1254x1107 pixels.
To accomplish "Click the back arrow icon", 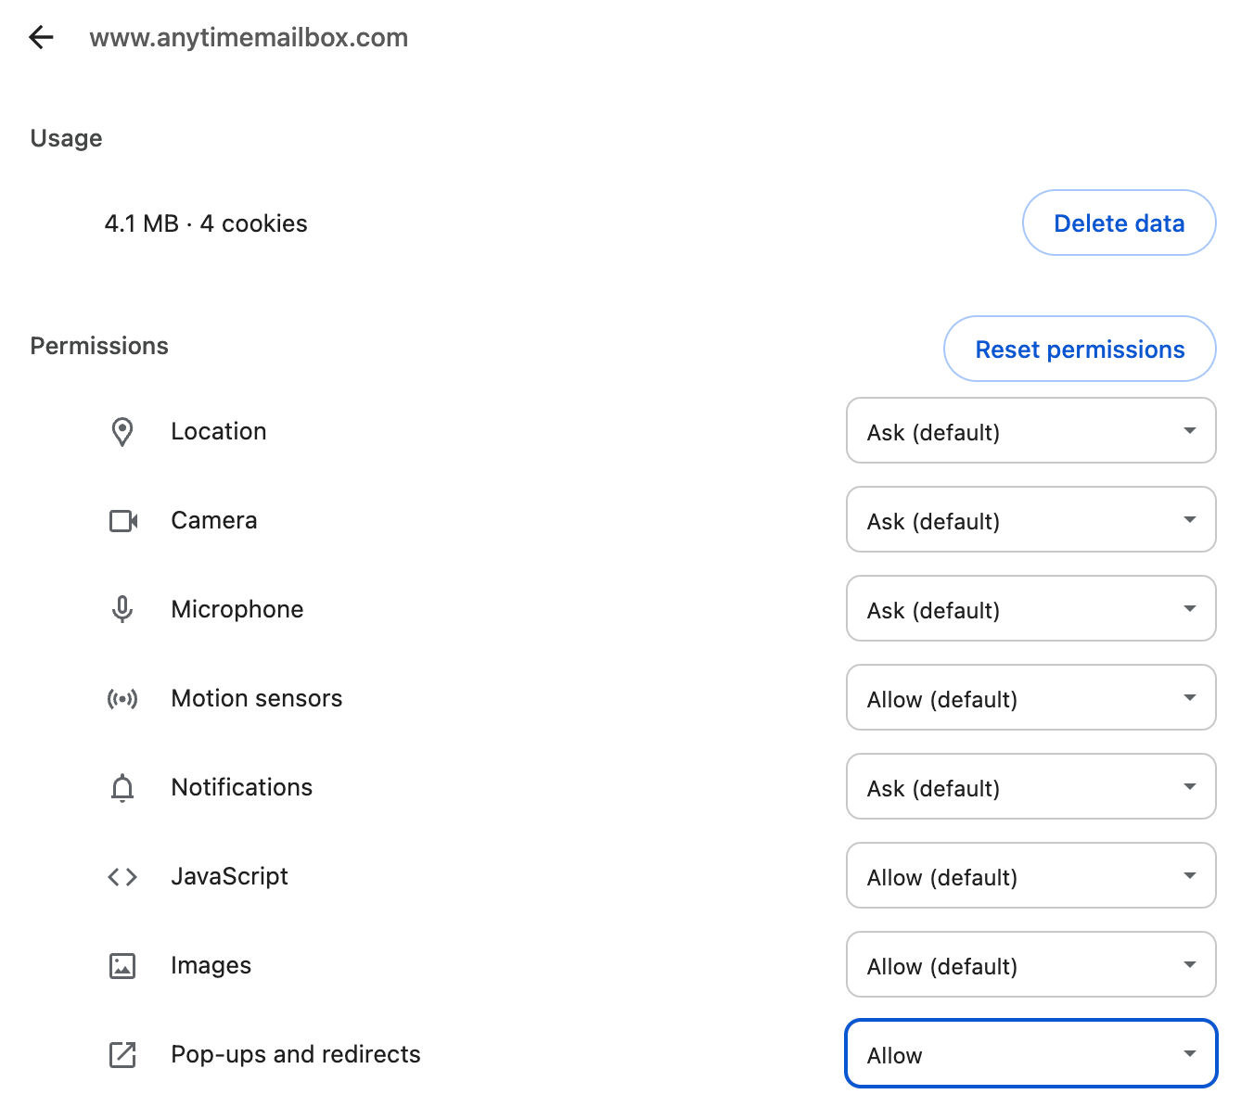I will 42,37.
